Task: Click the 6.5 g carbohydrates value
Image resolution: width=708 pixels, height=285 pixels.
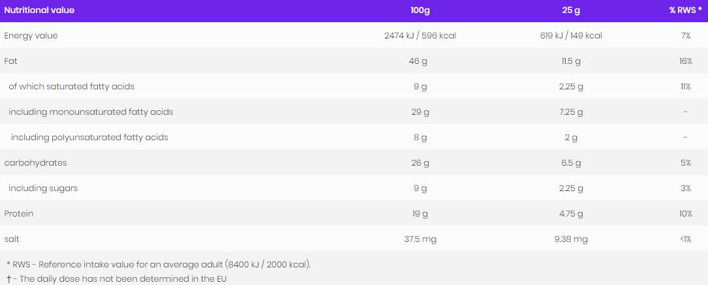Action: point(566,163)
